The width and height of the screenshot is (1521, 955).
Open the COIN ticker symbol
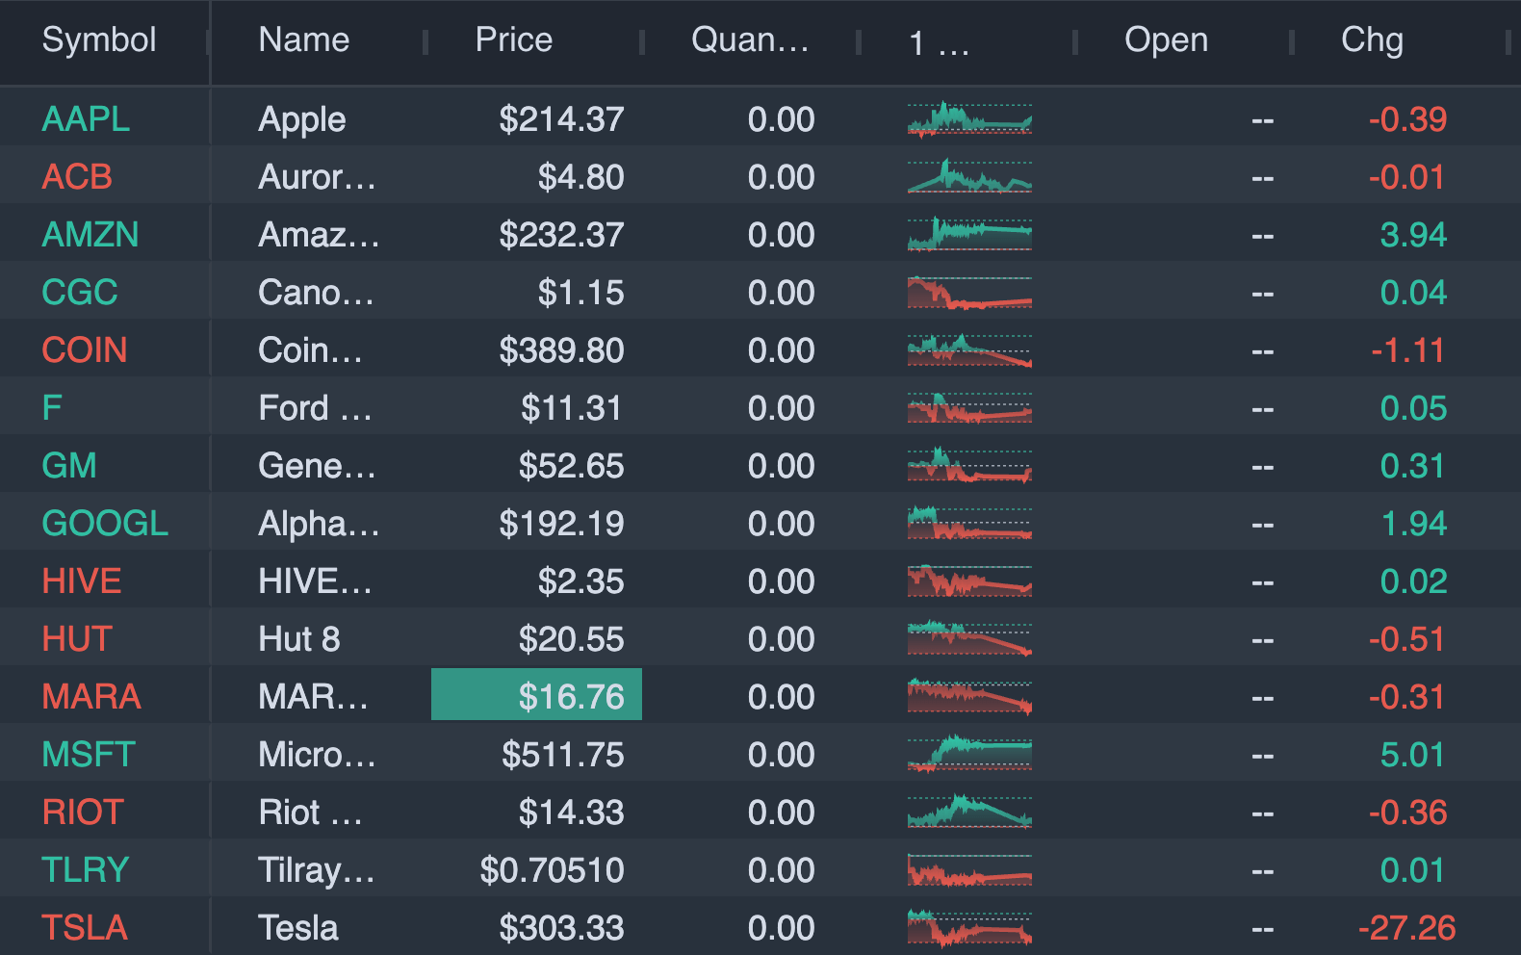point(85,350)
